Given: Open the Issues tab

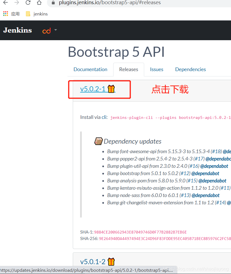Looking at the screenshot, I should tap(157, 69).
